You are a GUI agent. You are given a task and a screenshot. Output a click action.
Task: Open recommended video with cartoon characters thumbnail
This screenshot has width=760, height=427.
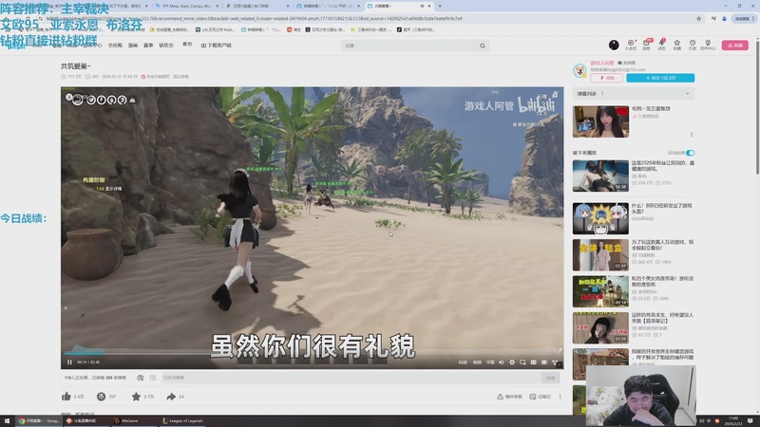point(600,218)
